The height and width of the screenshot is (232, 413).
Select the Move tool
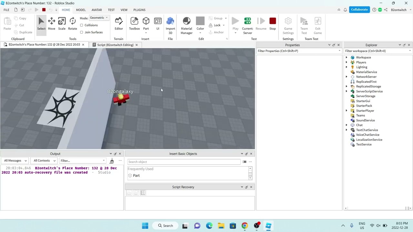click(x=52, y=24)
